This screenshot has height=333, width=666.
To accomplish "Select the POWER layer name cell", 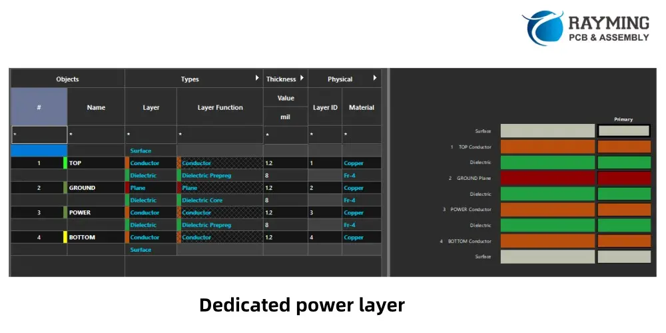I will click(x=96, y=212).
